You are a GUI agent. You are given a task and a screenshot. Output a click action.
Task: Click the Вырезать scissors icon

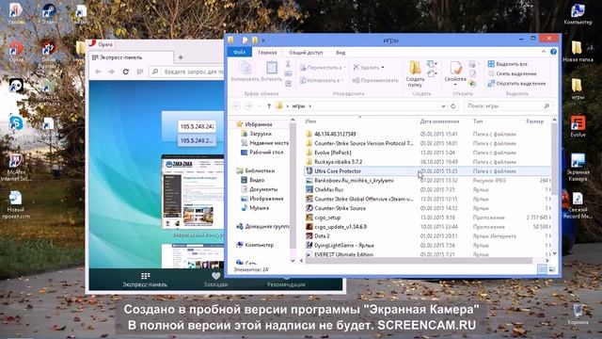click(x=288, y=64)
